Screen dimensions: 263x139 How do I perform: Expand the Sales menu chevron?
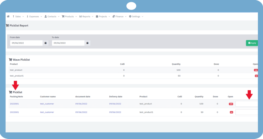[x=23, y=17]
